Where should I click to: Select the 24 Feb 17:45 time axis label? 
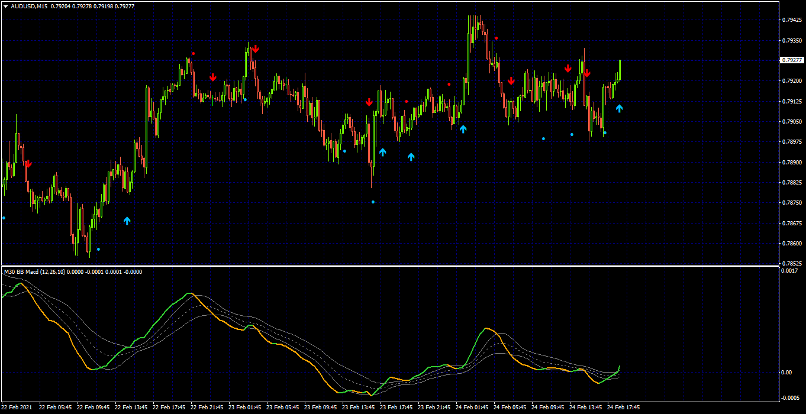[x=623, y=407]
